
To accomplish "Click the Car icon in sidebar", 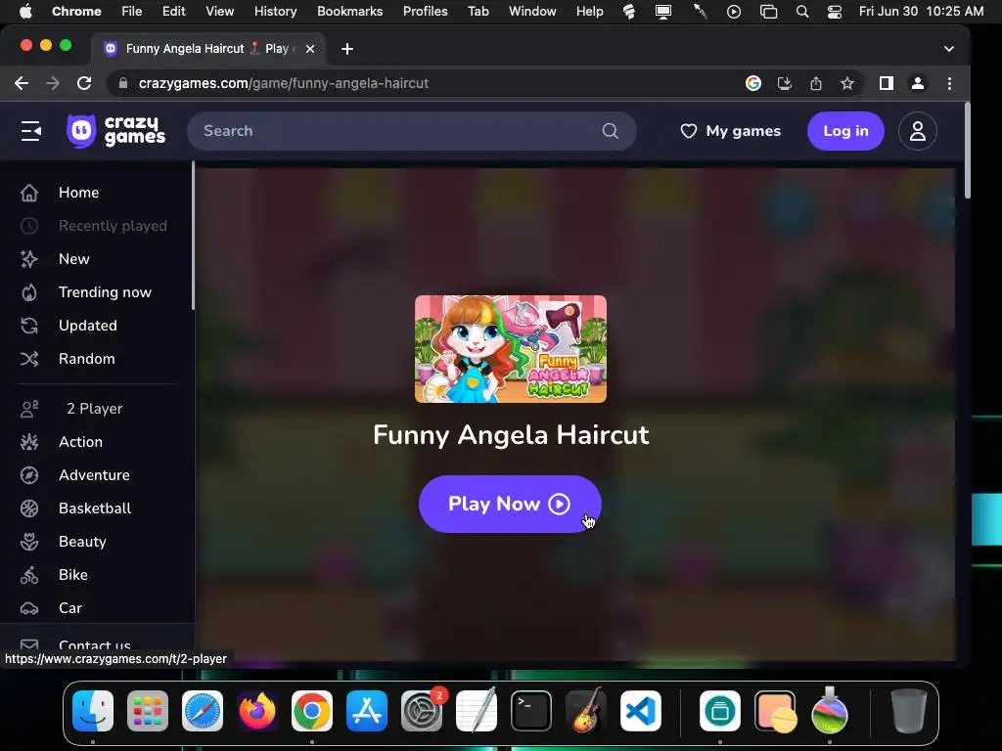I will tap(29, 608).
